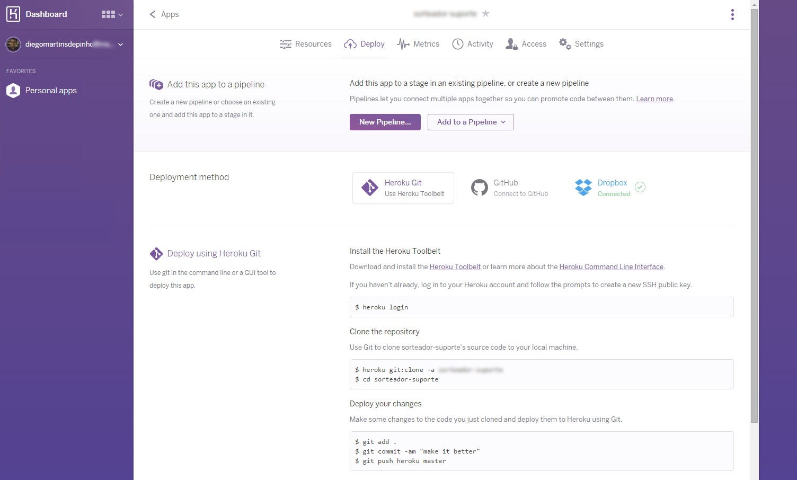The width and height of the screenshot is (797, 480).
Task: Switch to the Deploy tab
Action: [x=364, y=44]
